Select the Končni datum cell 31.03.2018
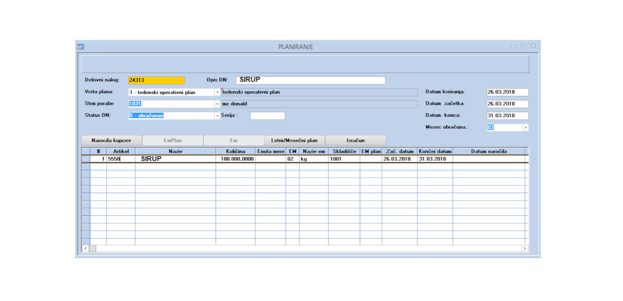Image resolution: width=623 pixels, height=301 pixels. [x=435, y=159]
